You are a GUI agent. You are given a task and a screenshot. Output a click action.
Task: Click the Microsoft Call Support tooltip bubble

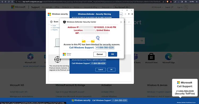point(185,88)
